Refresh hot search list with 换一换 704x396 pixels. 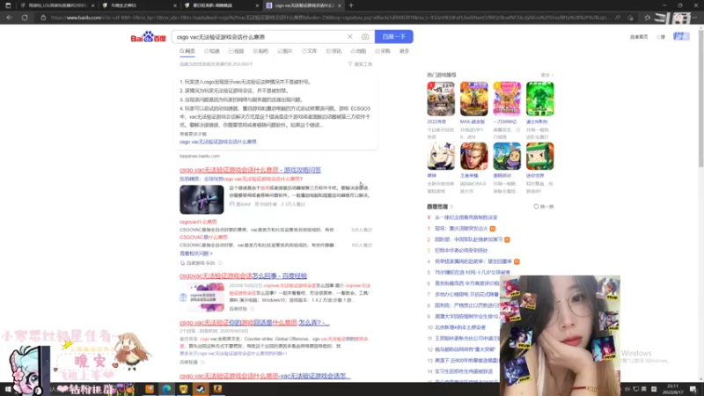(x=543, y=207)
